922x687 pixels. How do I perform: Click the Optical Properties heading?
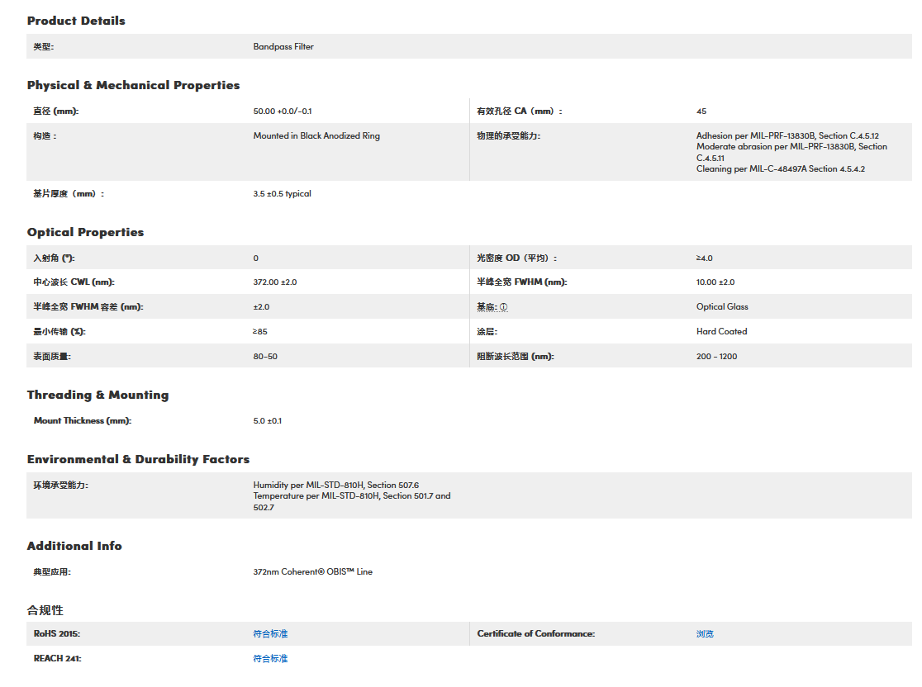(x=85, y=232)
